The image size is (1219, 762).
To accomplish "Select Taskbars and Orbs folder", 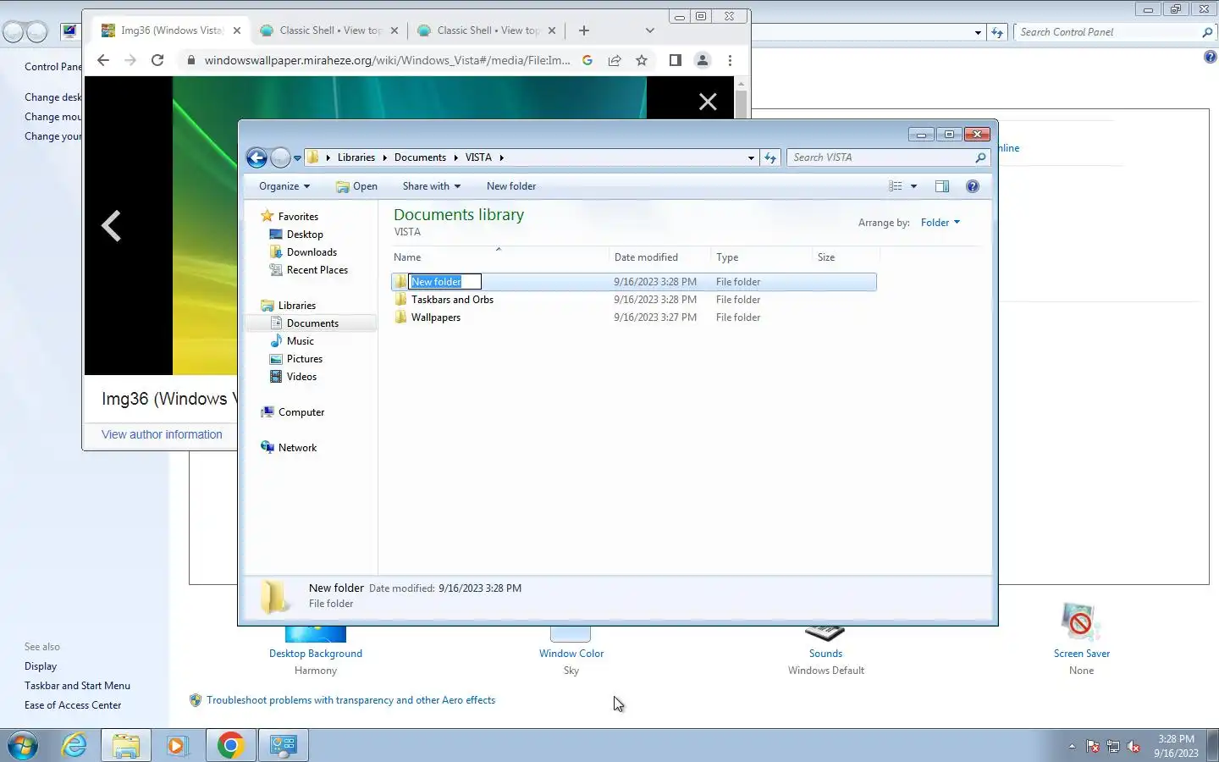I will click(x=452, y=300).
